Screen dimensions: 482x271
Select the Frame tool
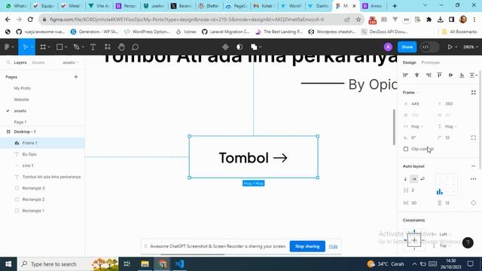[x=43, y=47]
